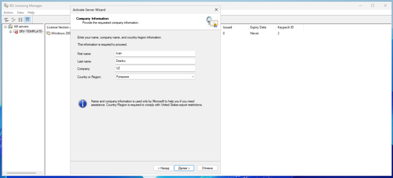
Task: Click the Small Icons view toolbar icon
Action: [x=13, y=20]
